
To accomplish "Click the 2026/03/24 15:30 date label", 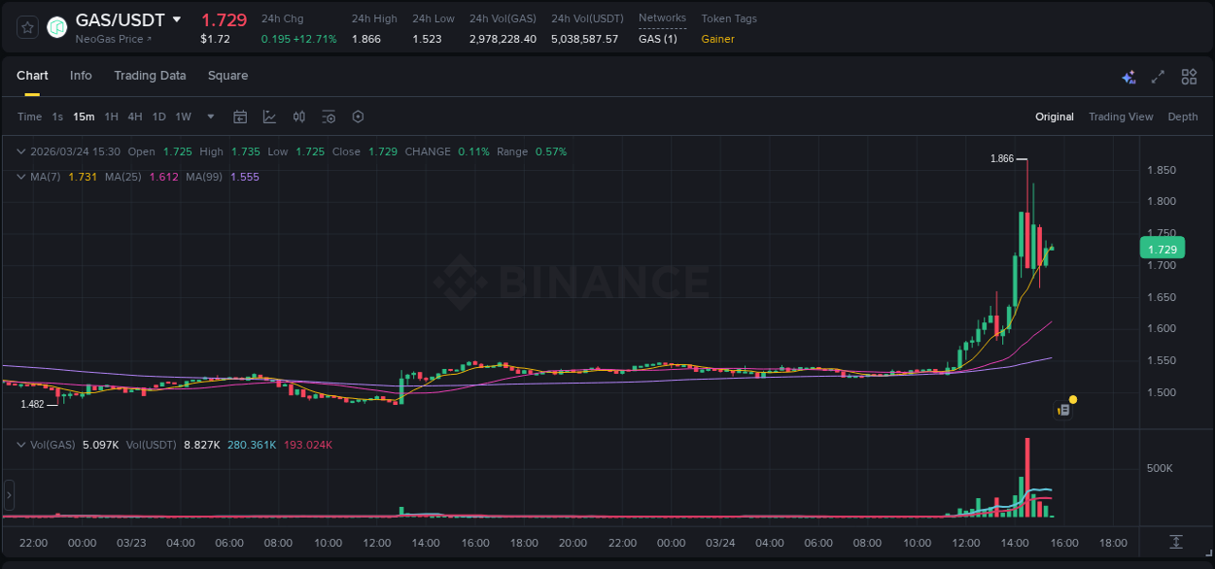I will (76, 151).
